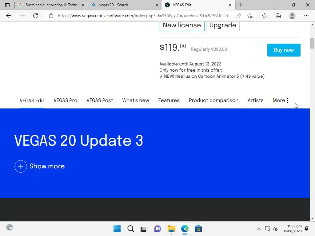Select the VEGAS Edit browser tab
315x236 pixels.
198,5
